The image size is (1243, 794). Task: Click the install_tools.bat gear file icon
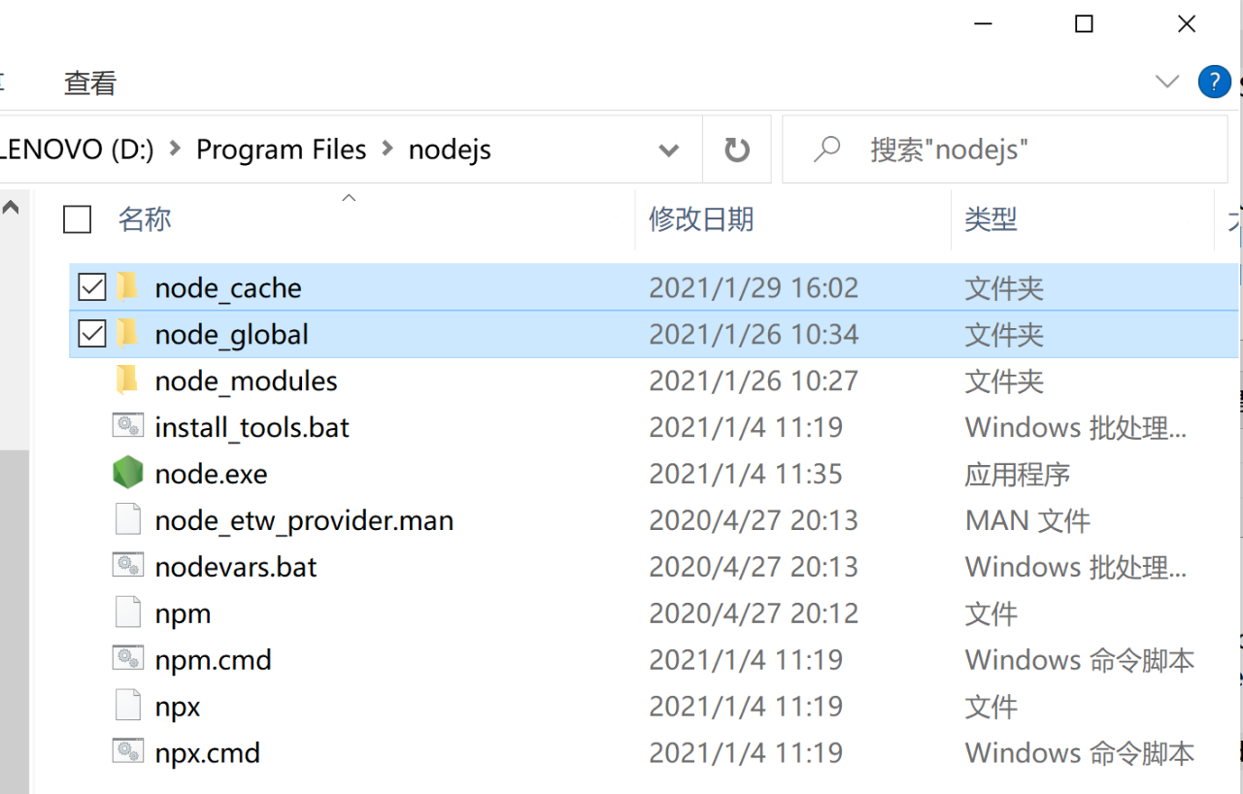(x=127, y=427)
